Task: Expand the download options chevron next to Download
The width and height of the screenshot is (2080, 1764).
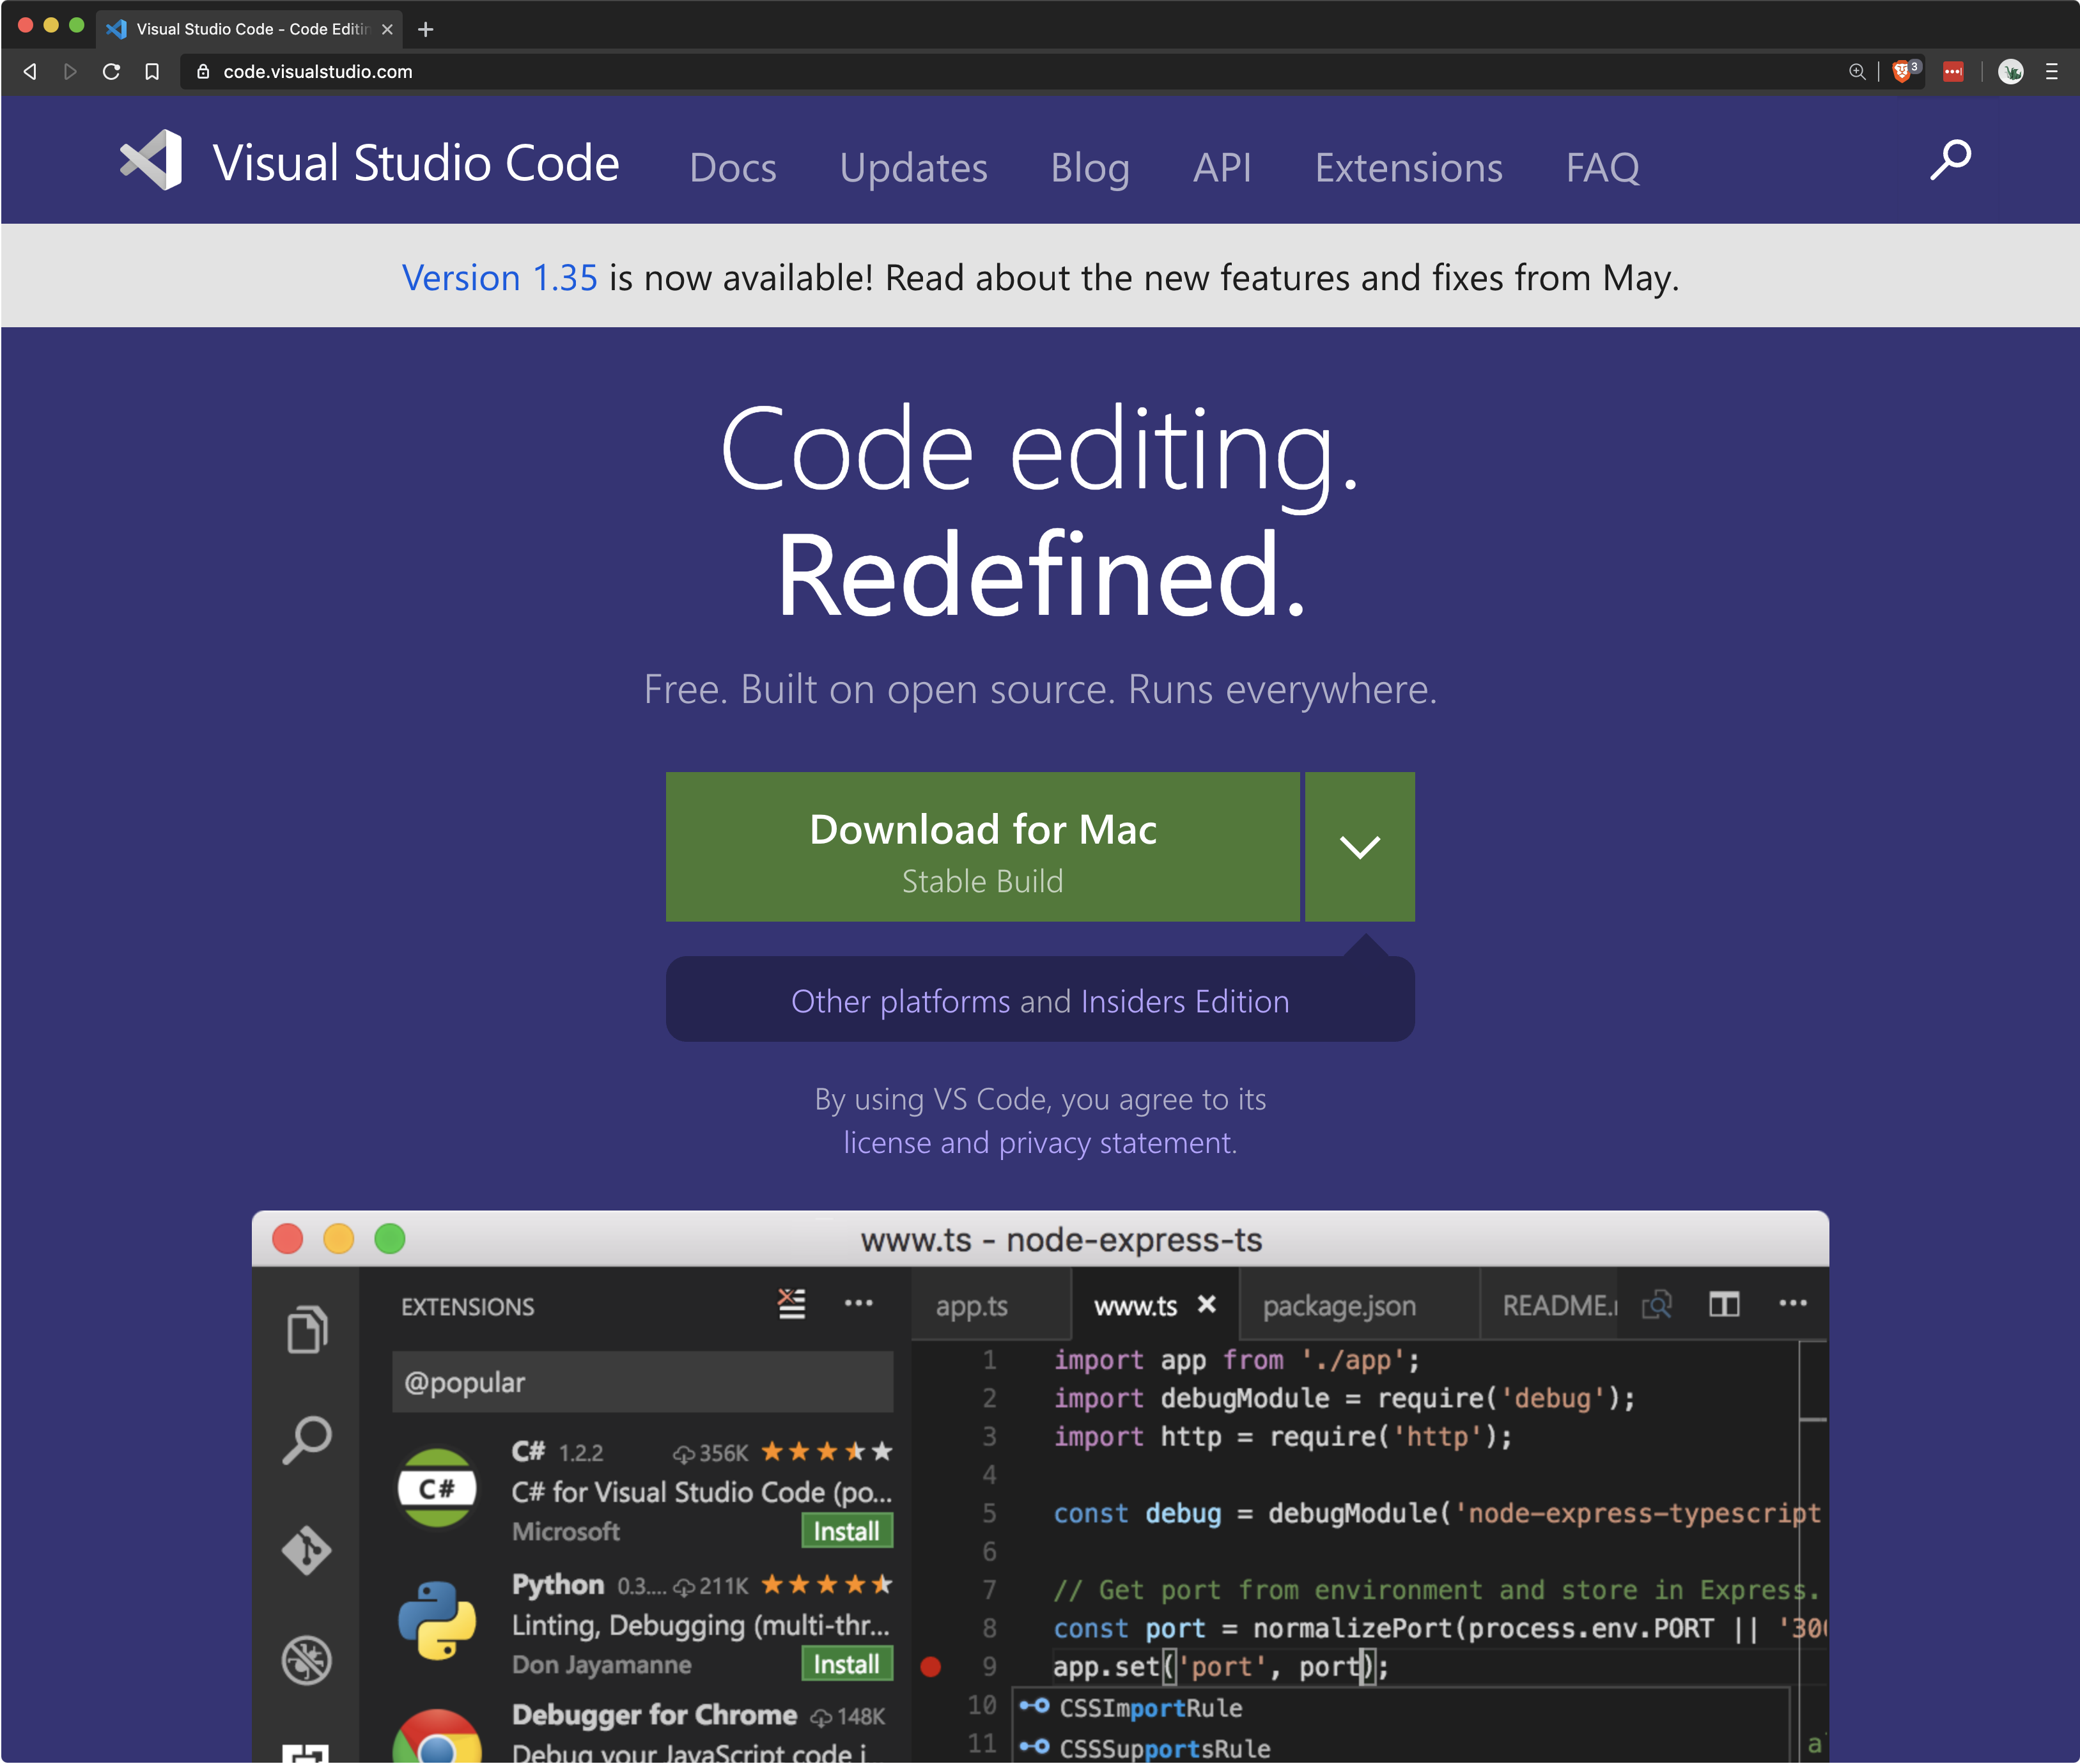Action: (1360, 846)
